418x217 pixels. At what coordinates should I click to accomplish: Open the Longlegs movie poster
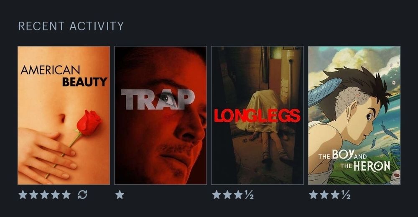pyautogui.click(x=257, y=115)
